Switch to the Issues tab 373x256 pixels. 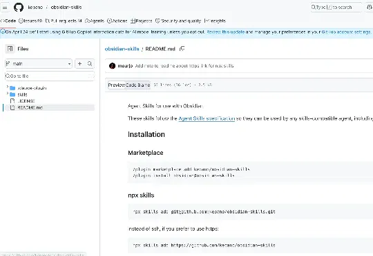pyautogui.click(x=30, y=21)
